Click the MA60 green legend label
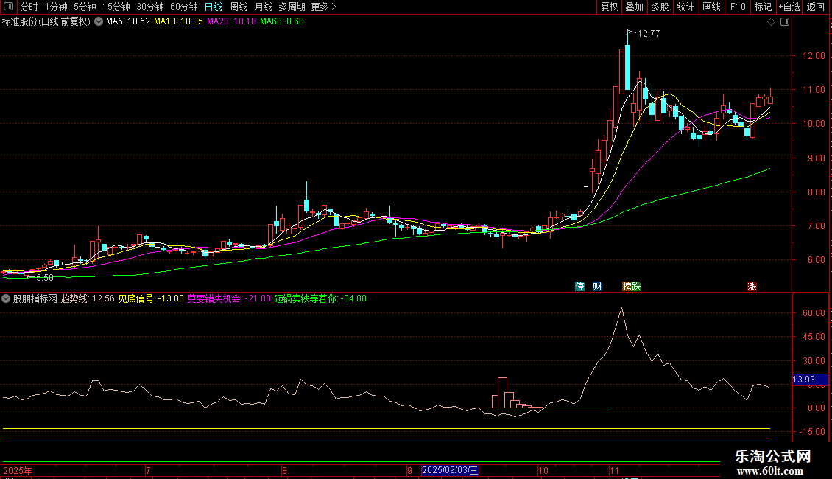Screen dimensions: 832x479 [x=282, y=22]
